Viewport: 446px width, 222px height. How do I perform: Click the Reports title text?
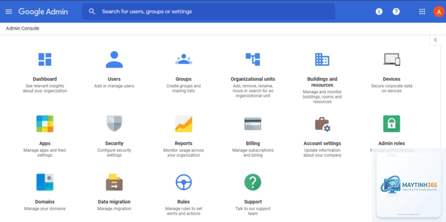point(184,144)
